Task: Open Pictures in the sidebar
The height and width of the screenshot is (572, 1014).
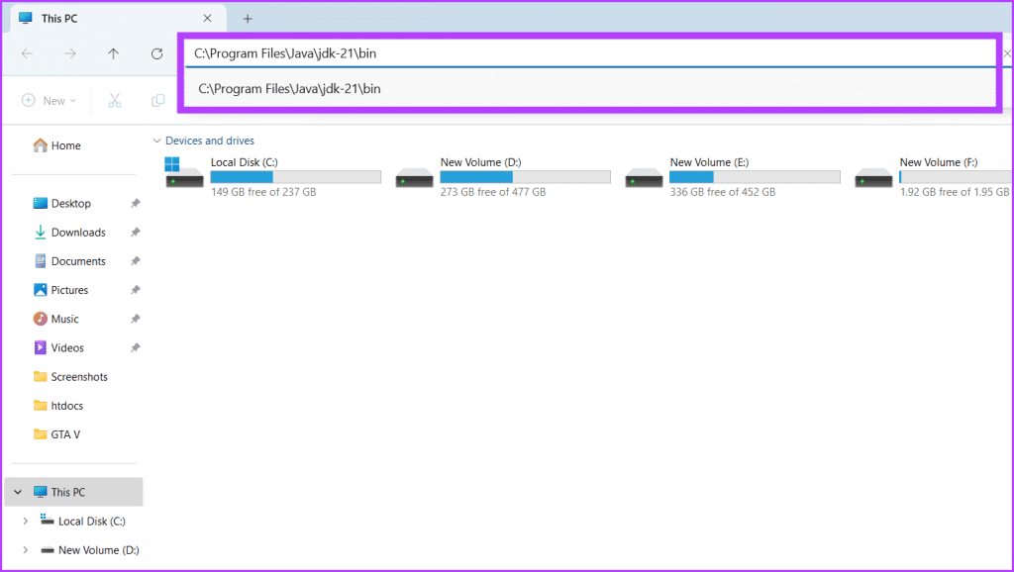Action: click(60, 290)
